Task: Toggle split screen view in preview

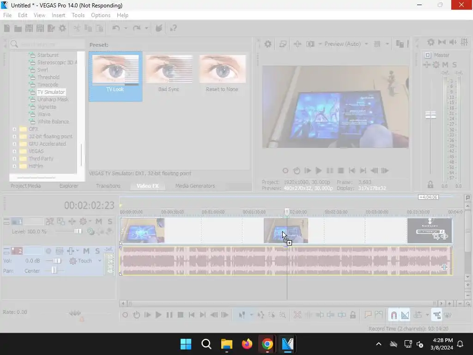Action: point(310,44)
